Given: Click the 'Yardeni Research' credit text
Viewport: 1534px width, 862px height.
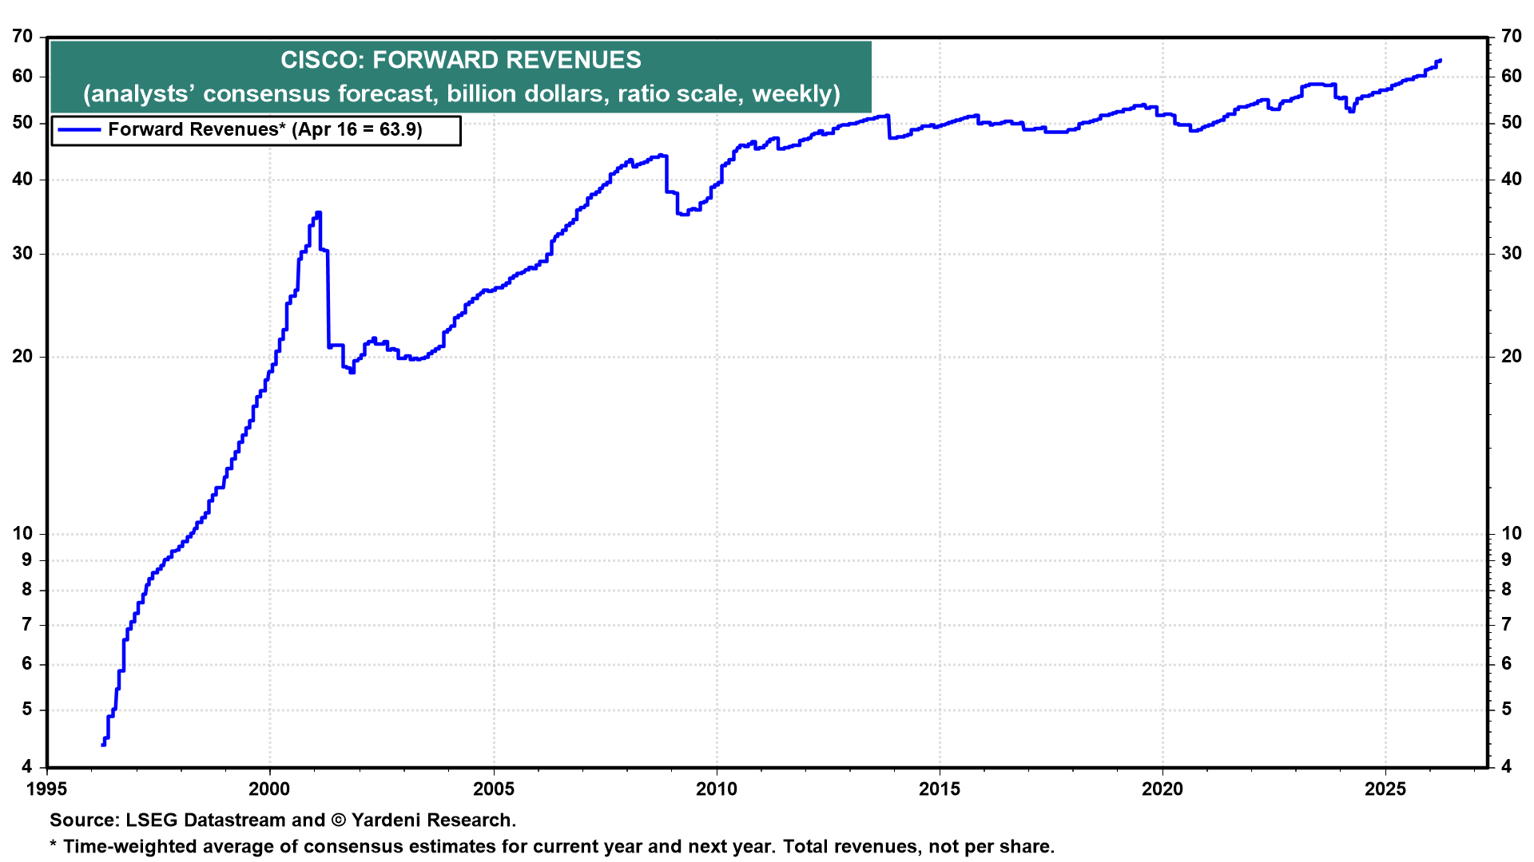Looking at the screenshot, I should [433, 820].
